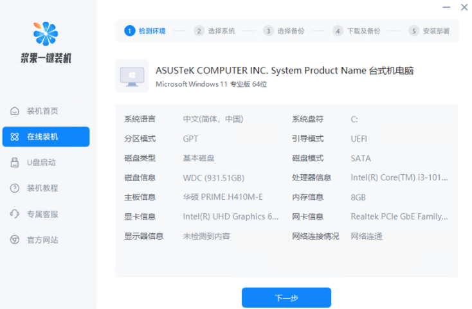Click the 引导模式 label
The height and width of the screenshot is (309, 472).
[x=307, y=139]
